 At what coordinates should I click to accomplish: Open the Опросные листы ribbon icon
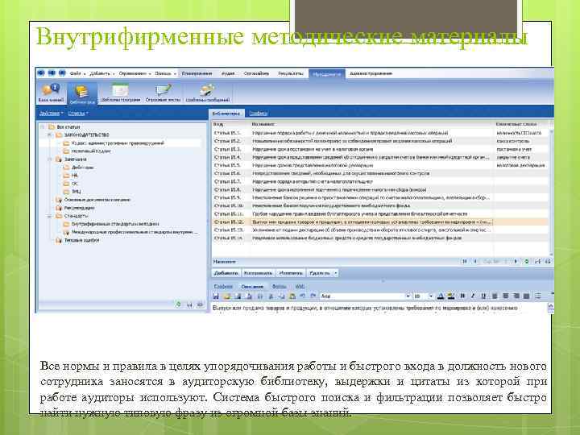tap(163, 93)
